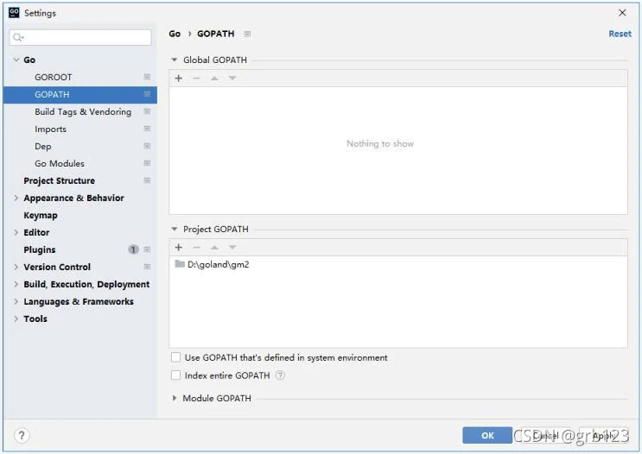Collapse the Project GOPATH section
Image resolution: width=642 pixels, height=454 pixels.
tap(174, 229)
